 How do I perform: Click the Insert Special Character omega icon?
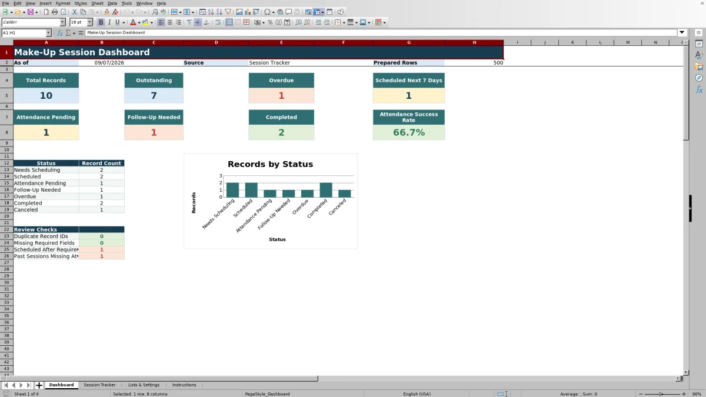click(267, 12)
